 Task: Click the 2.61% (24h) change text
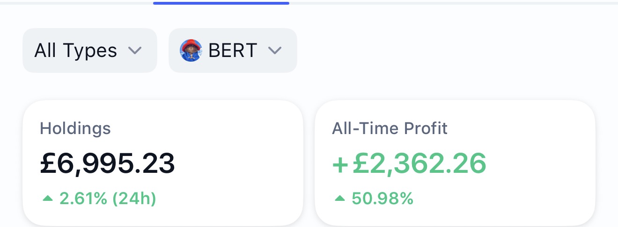click(x=108, y=199)
